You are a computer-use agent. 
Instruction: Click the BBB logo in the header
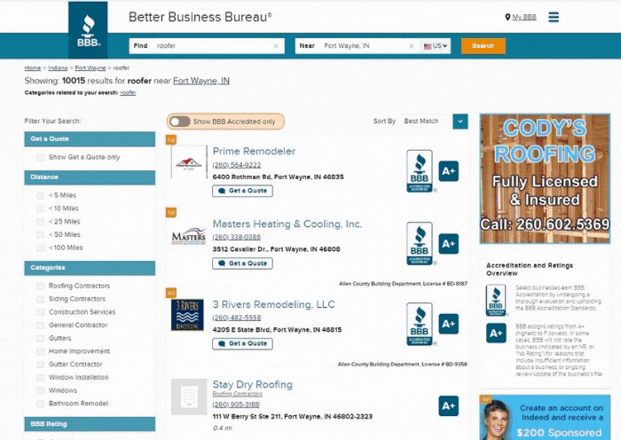click(x=88, y=29)
